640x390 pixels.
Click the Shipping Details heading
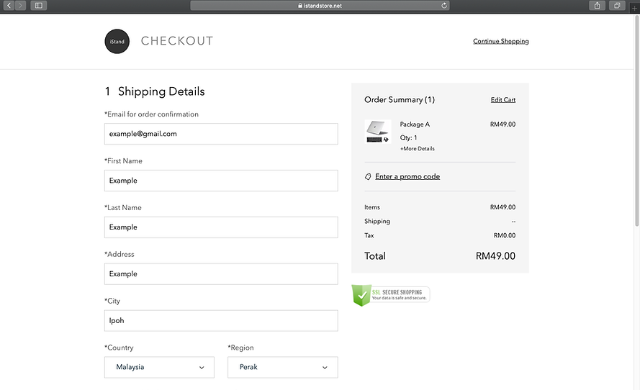click(161, 91)
